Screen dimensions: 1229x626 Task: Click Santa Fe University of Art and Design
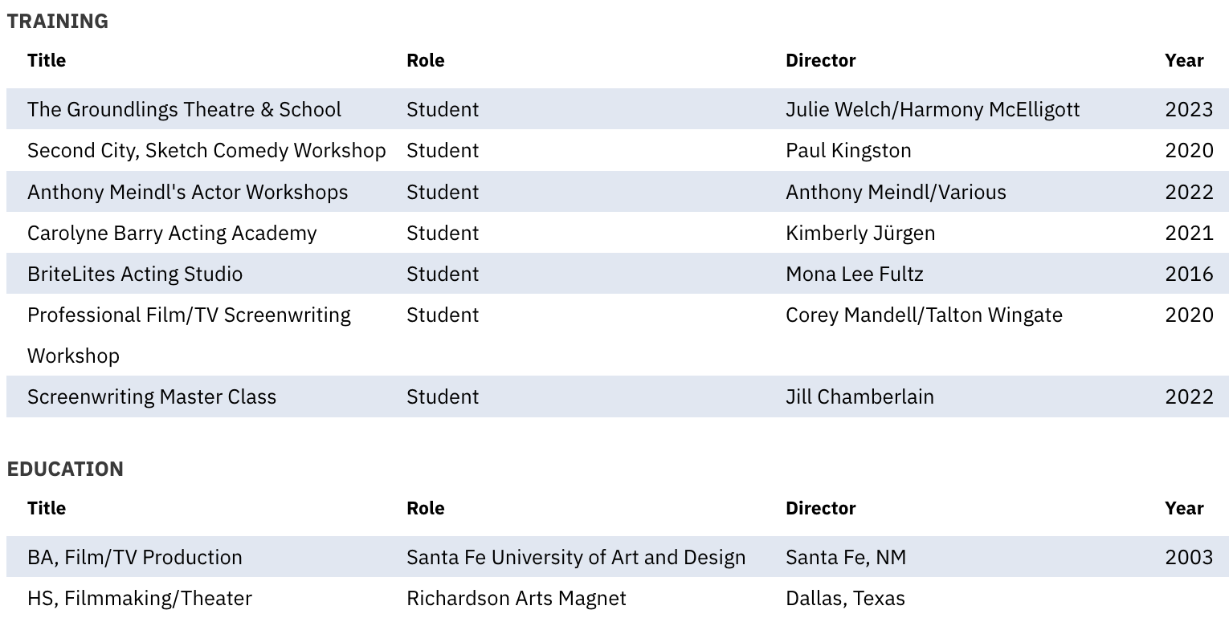[576, 558]
